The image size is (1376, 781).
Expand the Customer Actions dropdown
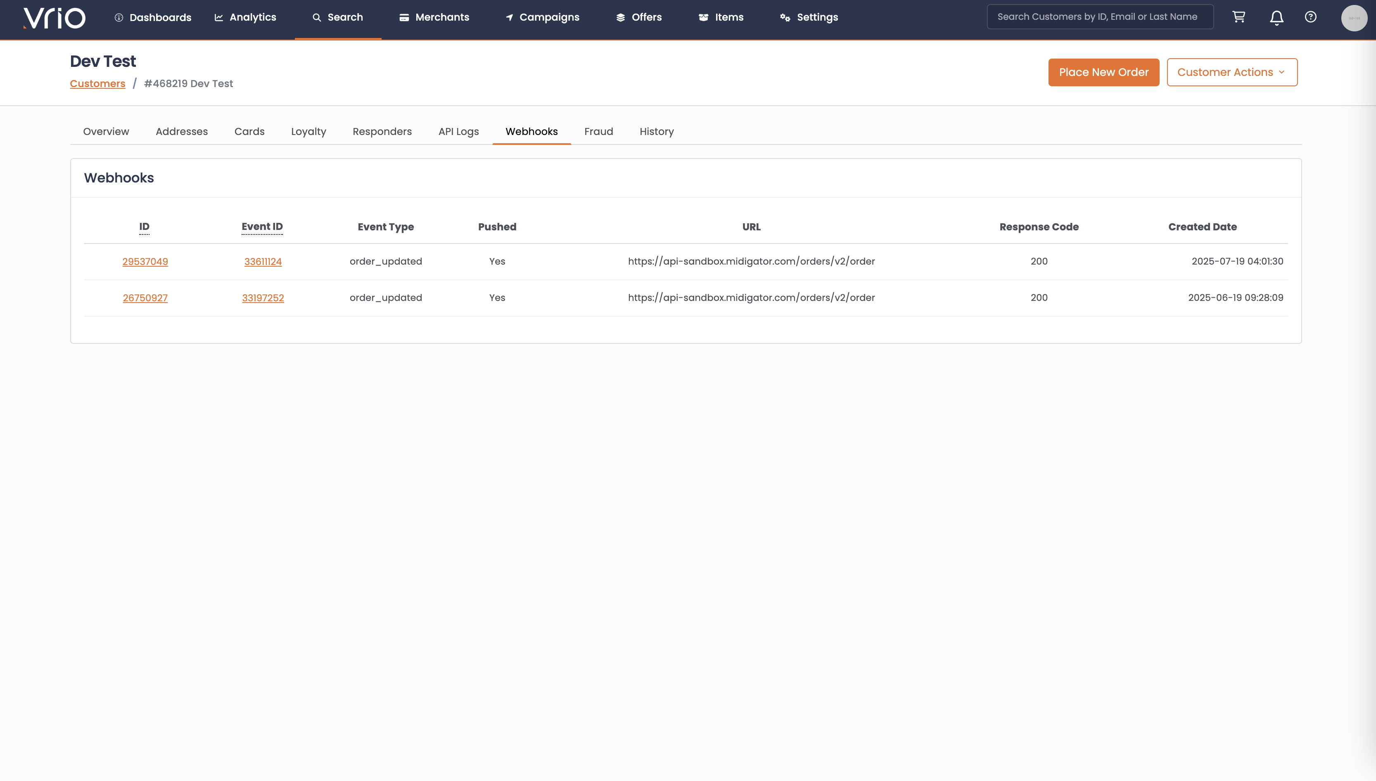[x=1232, y=72]
